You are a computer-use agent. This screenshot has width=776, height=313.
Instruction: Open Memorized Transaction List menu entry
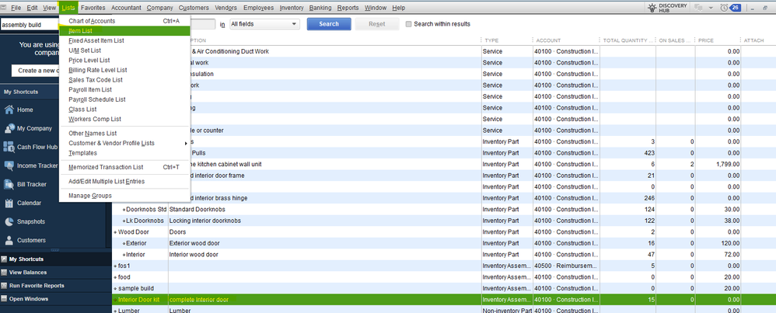pyautogui.click(x=124, y=167)
